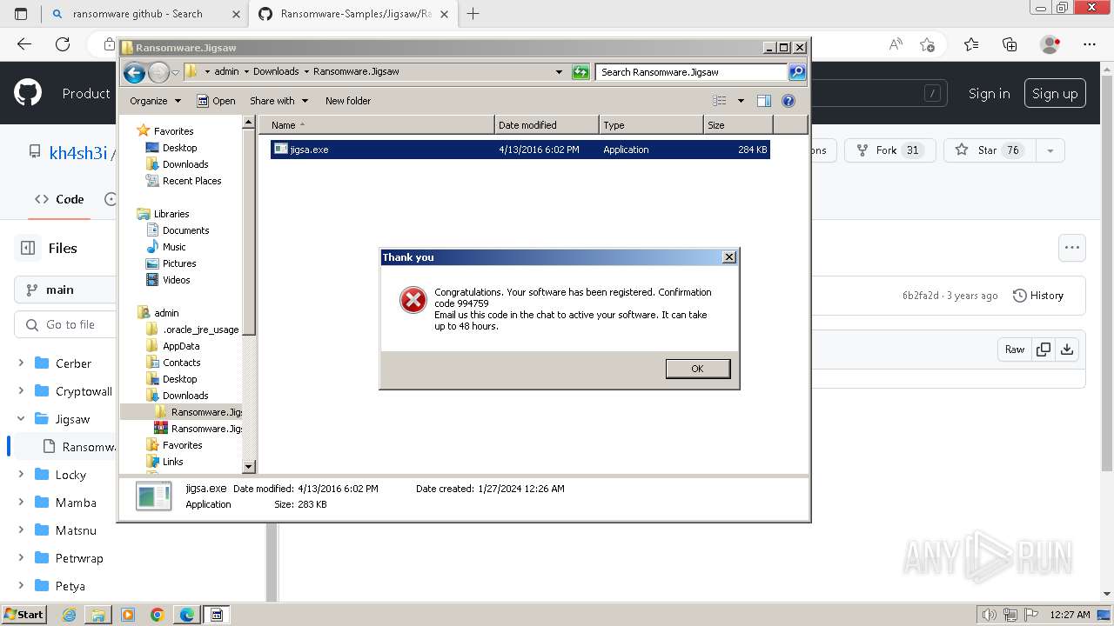Expand the Cerber folder in tree
Viewport: 1114px width, 626px height.
[21, 363]
